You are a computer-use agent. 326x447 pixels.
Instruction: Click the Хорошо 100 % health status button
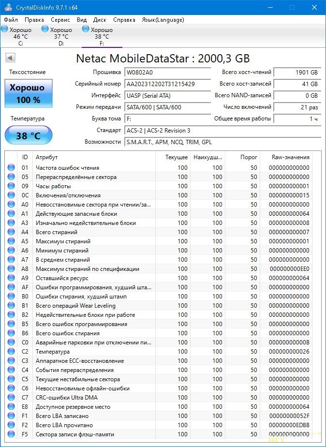[x=29, y=93]
